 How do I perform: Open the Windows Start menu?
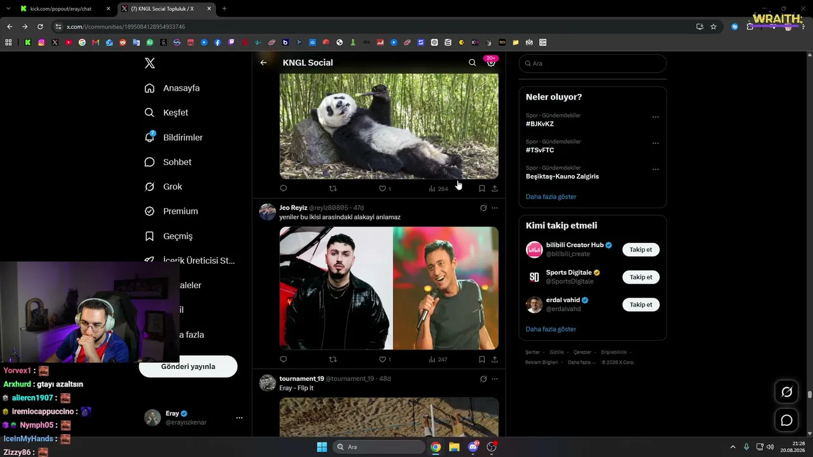click(321, 447)
